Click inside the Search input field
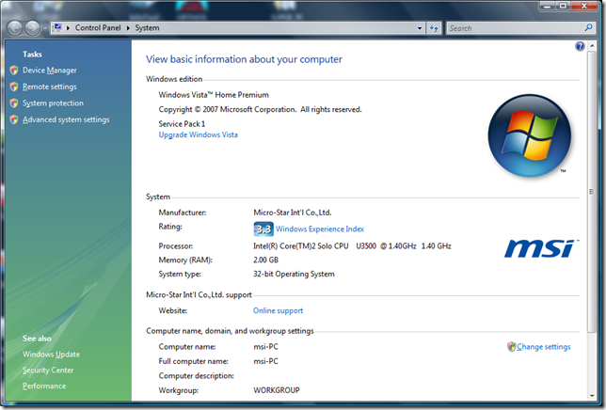 513,28
